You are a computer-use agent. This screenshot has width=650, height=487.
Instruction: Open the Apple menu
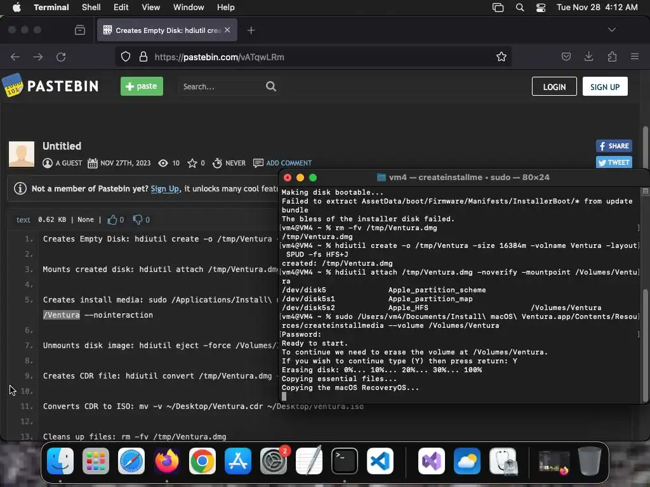17,8
